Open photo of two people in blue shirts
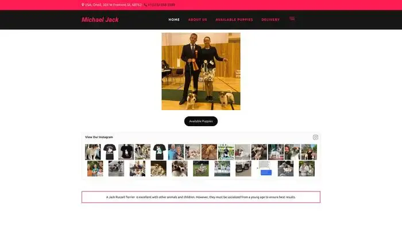Screen dimensions: 402x226 pos(176,152)
